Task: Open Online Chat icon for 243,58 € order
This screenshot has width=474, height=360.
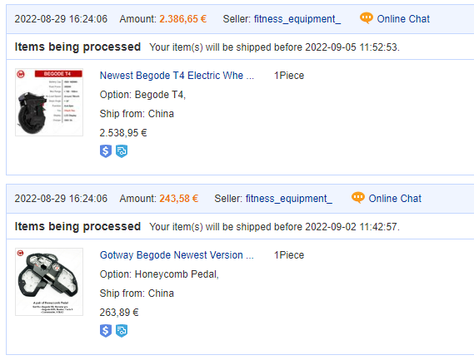Action: click(358, 198)
